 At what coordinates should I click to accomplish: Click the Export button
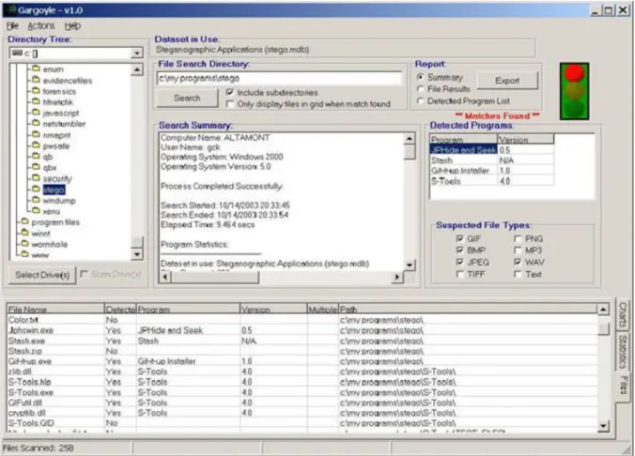(507, 81)
